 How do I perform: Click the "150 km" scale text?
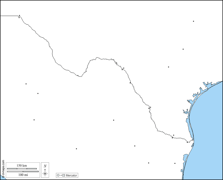pyautogui.click(x=22, y=166)
